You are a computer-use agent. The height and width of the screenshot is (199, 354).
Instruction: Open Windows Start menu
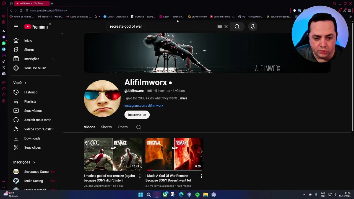click(x=140, y=195)
